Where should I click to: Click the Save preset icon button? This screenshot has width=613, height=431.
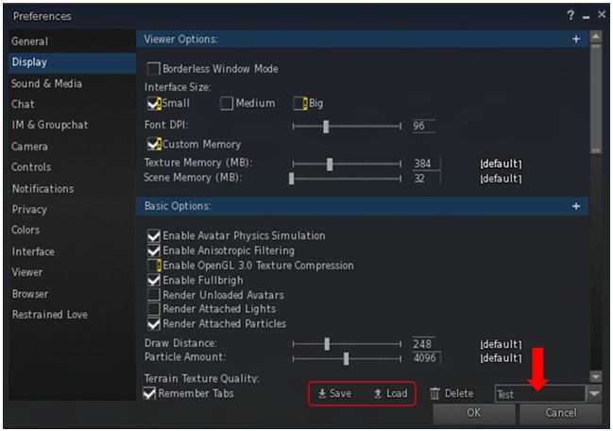click(334, 393)
